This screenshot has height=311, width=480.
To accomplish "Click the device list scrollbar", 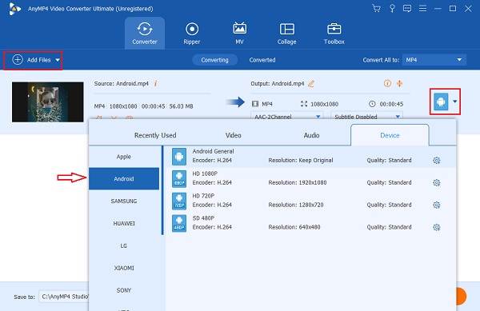I will 162,190.
